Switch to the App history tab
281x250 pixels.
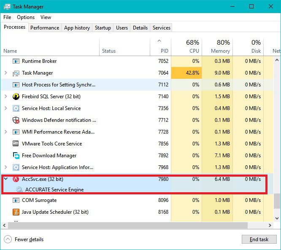pos(77,28)
